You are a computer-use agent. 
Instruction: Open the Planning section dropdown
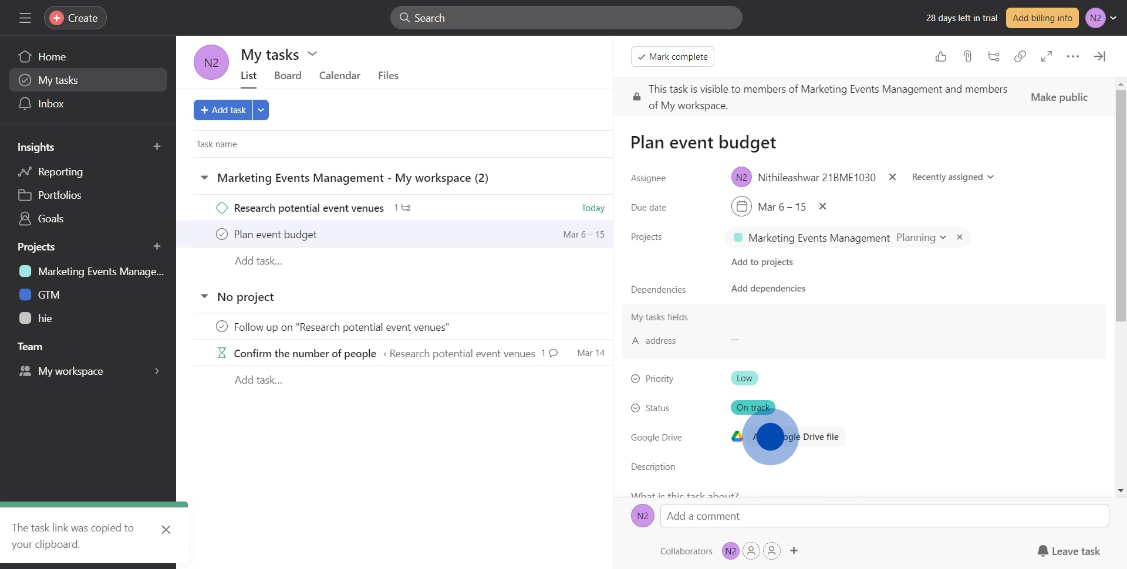pos(922,238)
